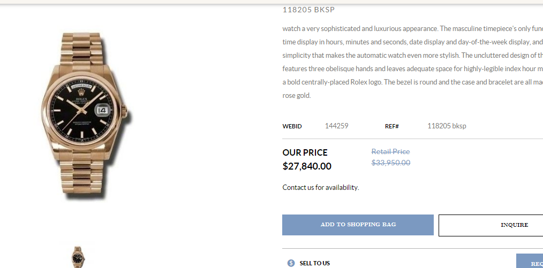The height and width of the screenshot is (268, 543).
Task: Click the crossed-out Retail Price label
Action: click(390, 151)
